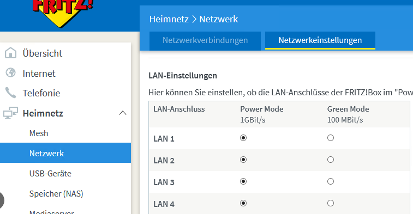Collapse the Heimnetz menu chevron

123,113
